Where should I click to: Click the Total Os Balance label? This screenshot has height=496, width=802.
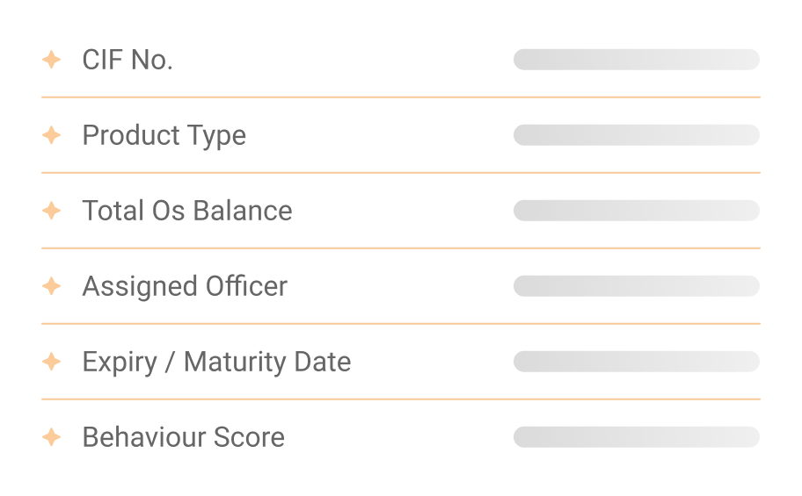pyautogui.click(x=186, y=211)
